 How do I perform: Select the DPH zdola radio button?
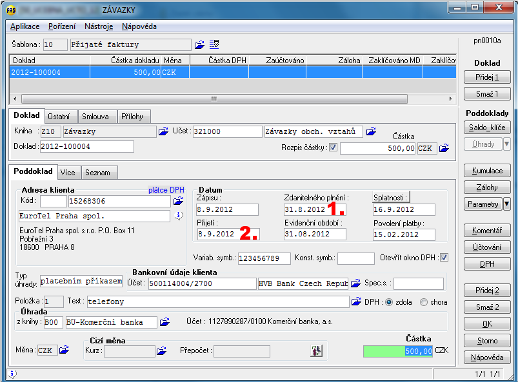(x=389, y=301)
